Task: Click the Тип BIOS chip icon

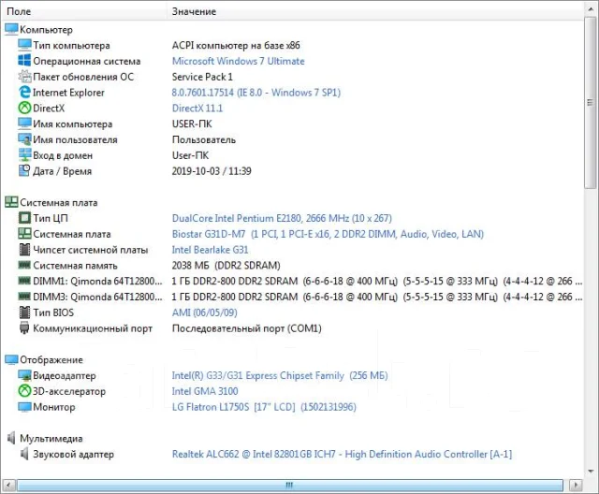Action: [x=24, y=312]
